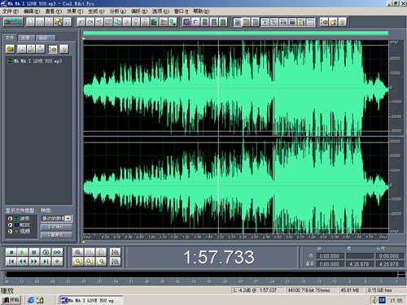This screenshot has height=305, width=407.
Task: Toggle the MIDI file type checkbox
Action: pos(10,225)
